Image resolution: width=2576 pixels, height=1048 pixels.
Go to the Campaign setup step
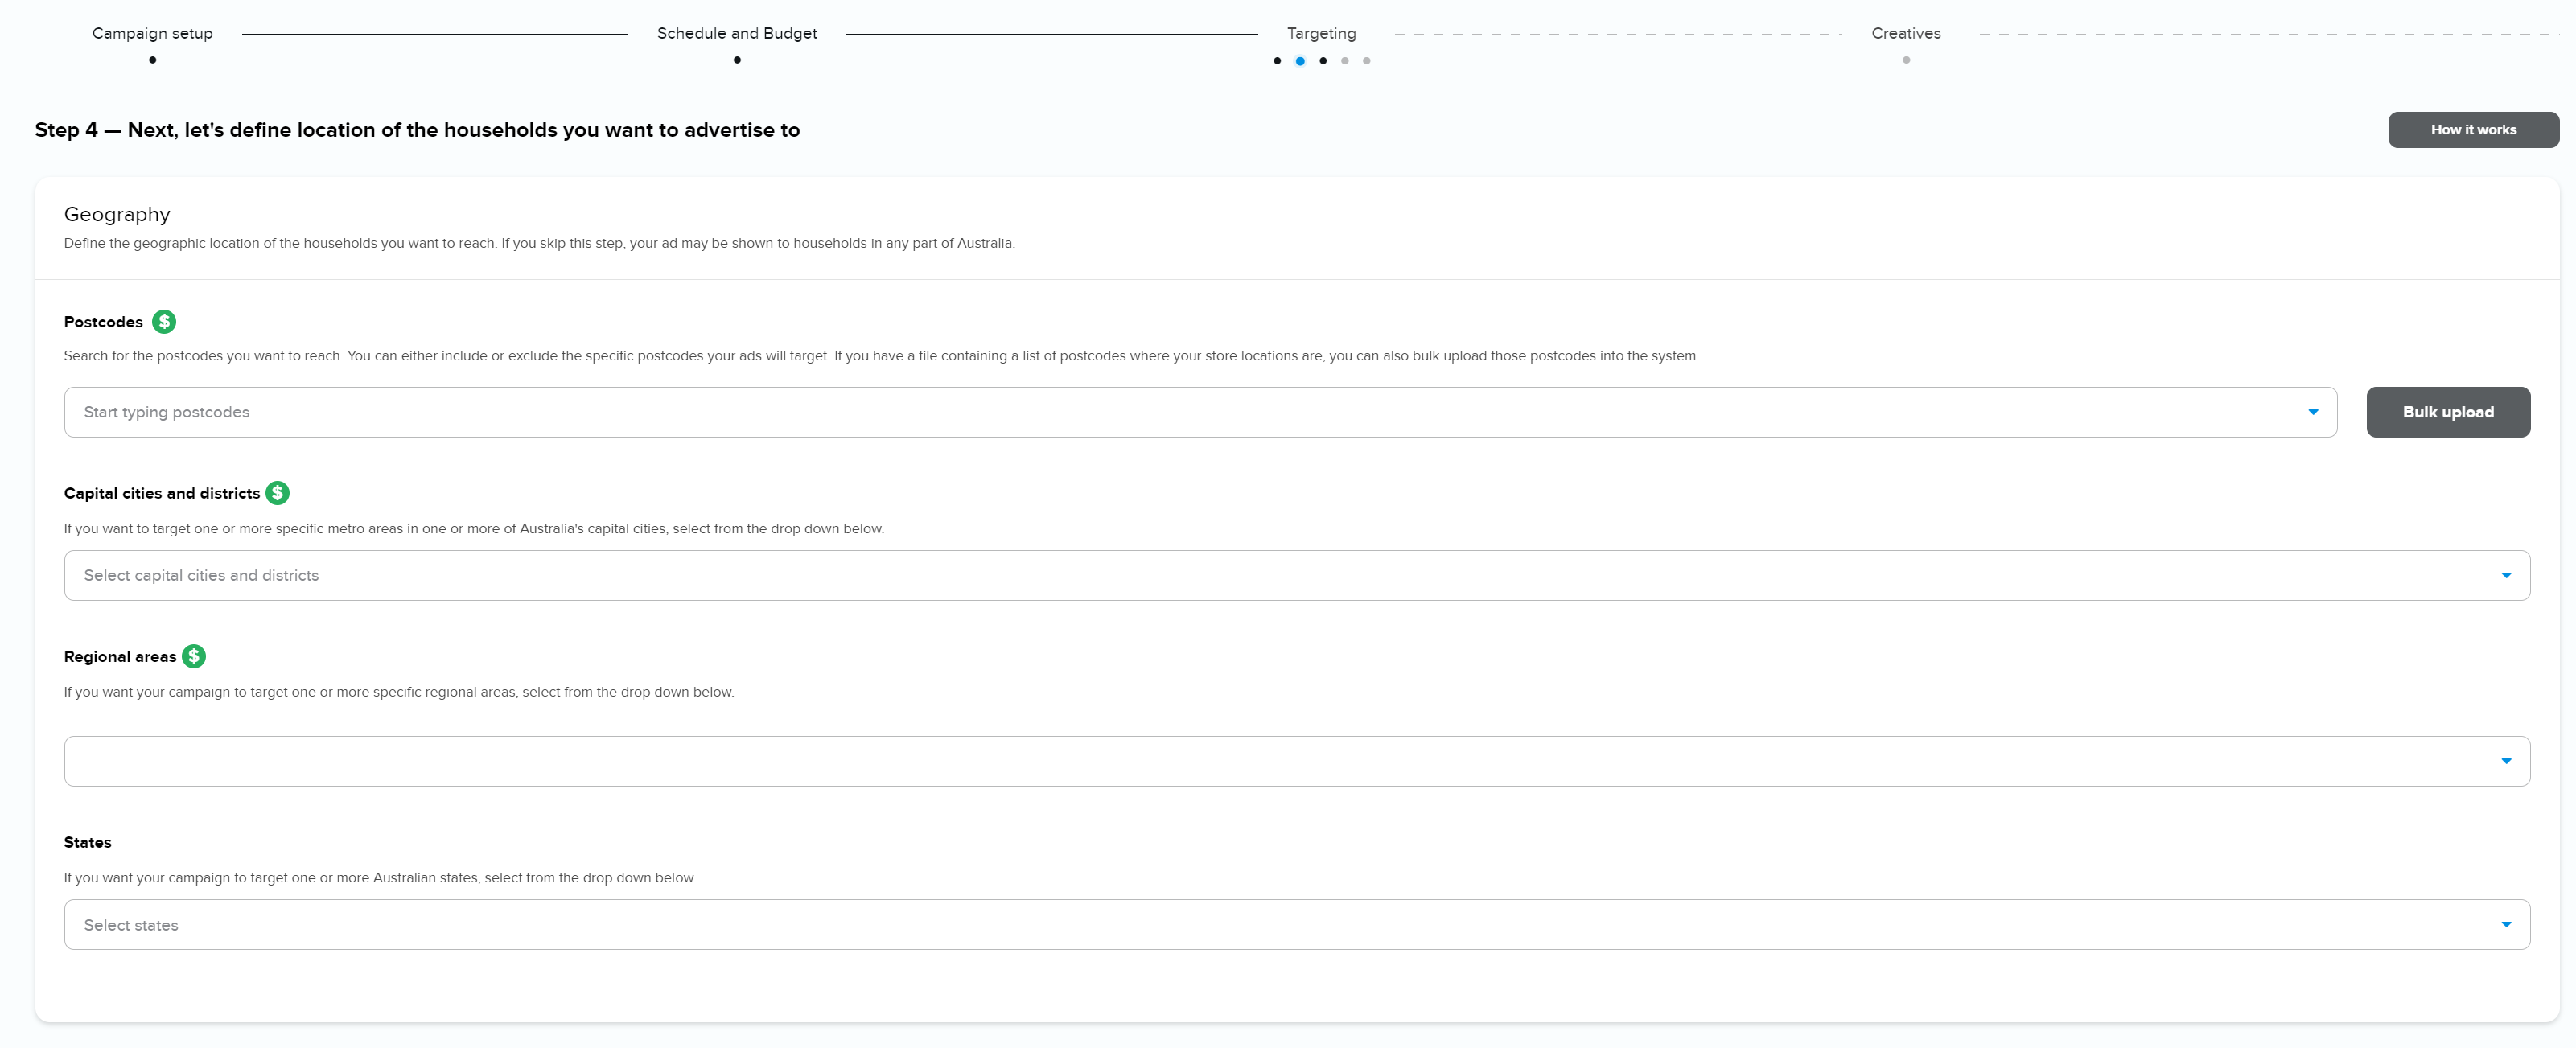click(x=152, y=33)
